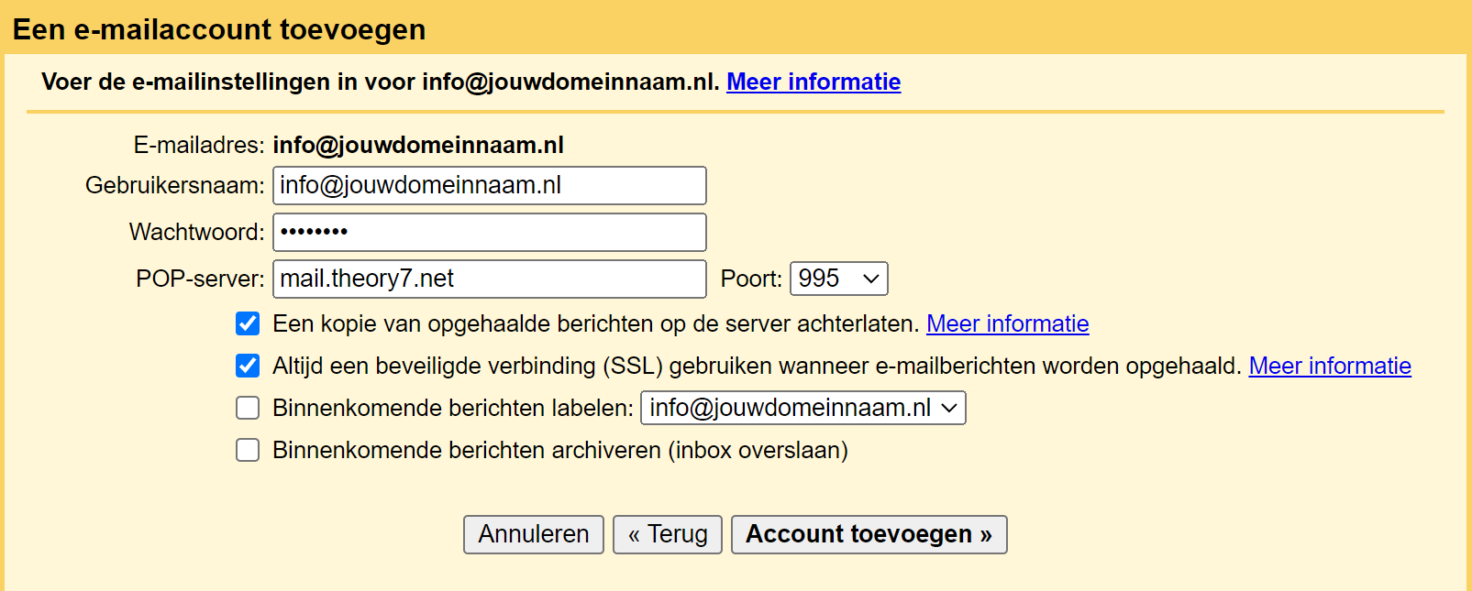Click the bold e-mail address next to 'E-mailadres:'
The image size is (1472, 591).
[x=418, y=146]
